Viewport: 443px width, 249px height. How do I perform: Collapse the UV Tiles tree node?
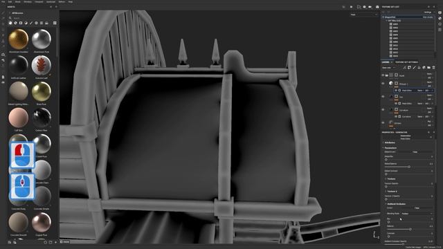387,21
